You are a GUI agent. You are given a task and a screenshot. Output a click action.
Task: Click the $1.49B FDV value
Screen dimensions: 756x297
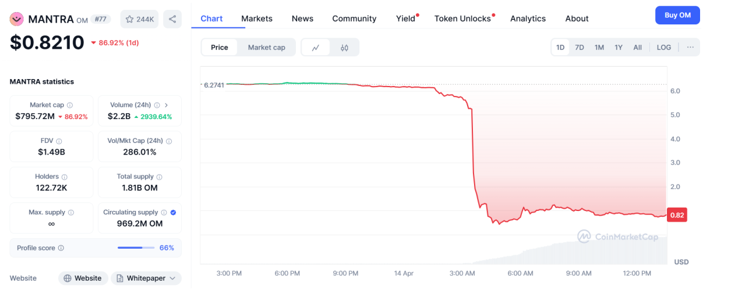point(51,152)
